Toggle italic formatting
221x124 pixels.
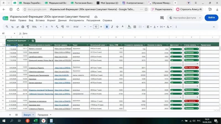coord(112,27)
